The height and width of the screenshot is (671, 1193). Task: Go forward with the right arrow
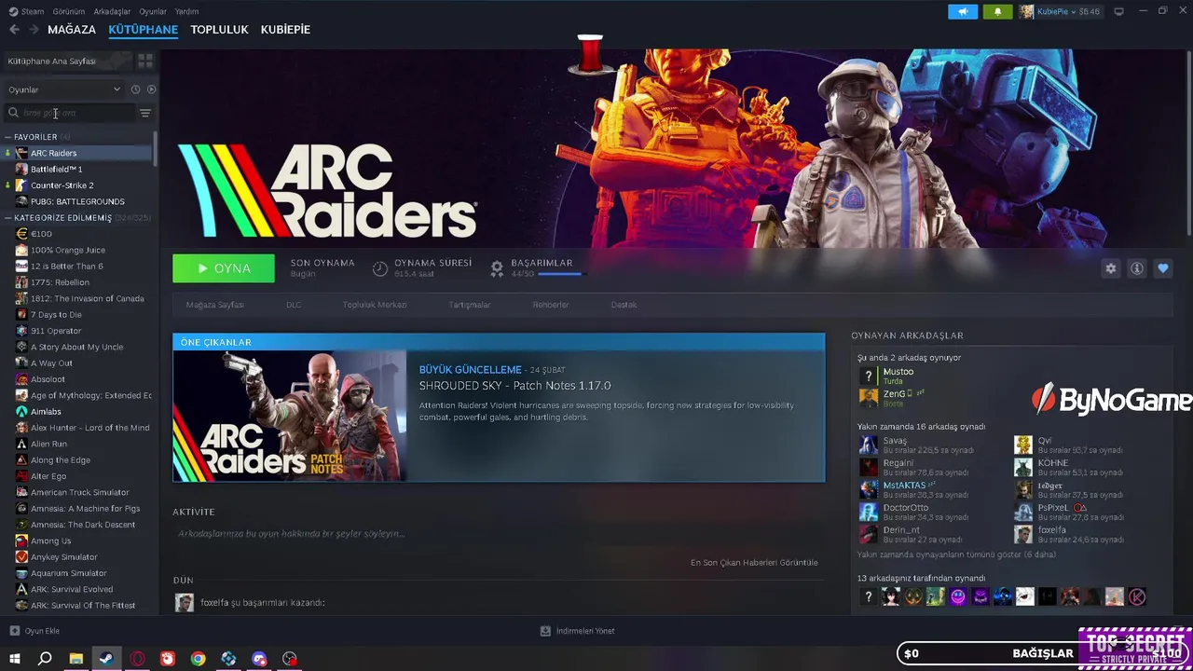tap(34, 30)
